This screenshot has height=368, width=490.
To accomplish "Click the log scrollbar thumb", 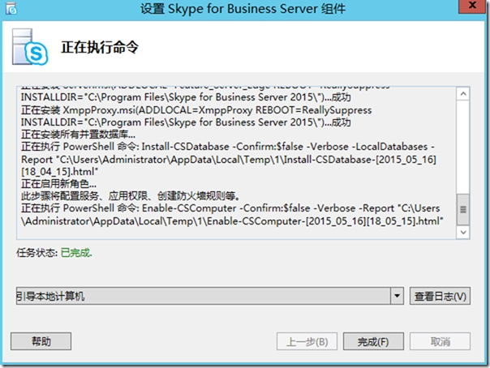I will coord(463,209).
